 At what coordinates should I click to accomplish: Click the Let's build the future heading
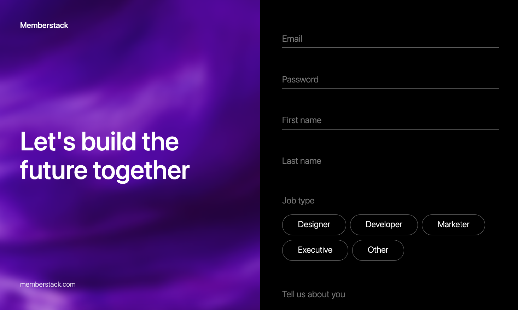[104, 156]
